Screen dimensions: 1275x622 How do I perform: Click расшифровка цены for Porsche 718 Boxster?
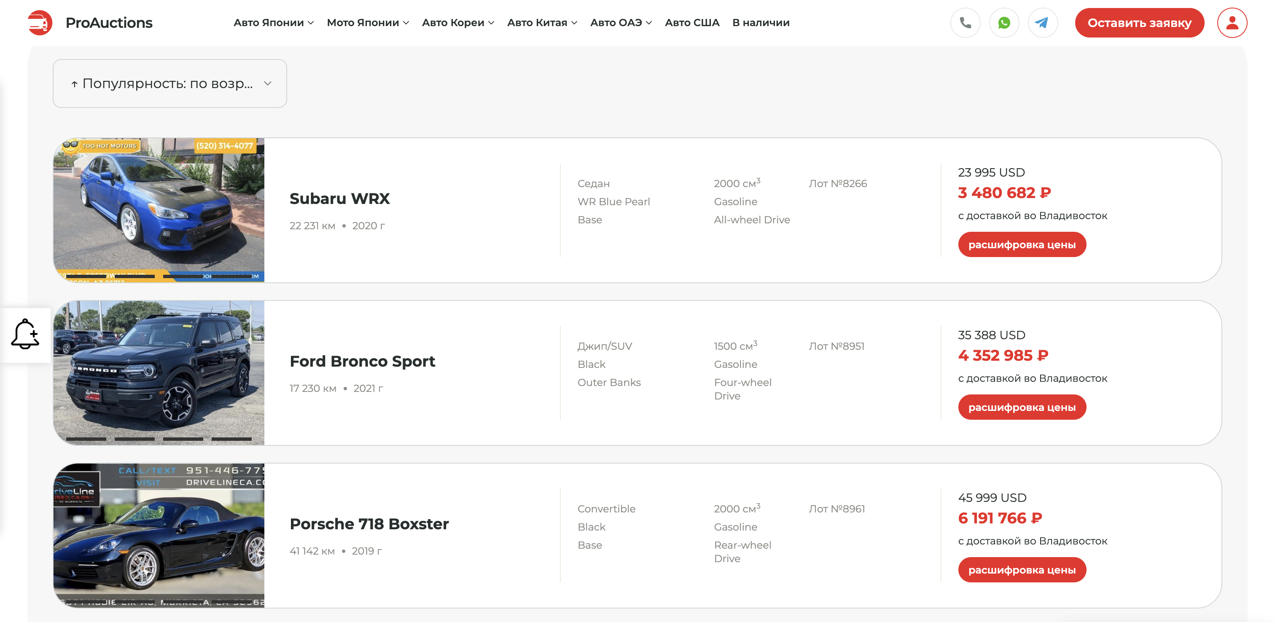pos(1022,570)
